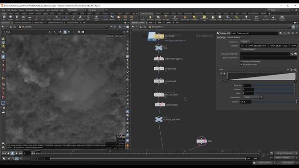The height and width of the screenshot is (168, 299).
Task: Click the ramp gradient preview
Action: pyautogui.click(x=262, y=76)
